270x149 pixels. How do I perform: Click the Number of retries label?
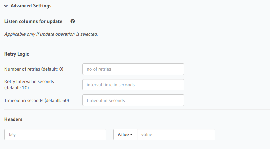point(34,69)
